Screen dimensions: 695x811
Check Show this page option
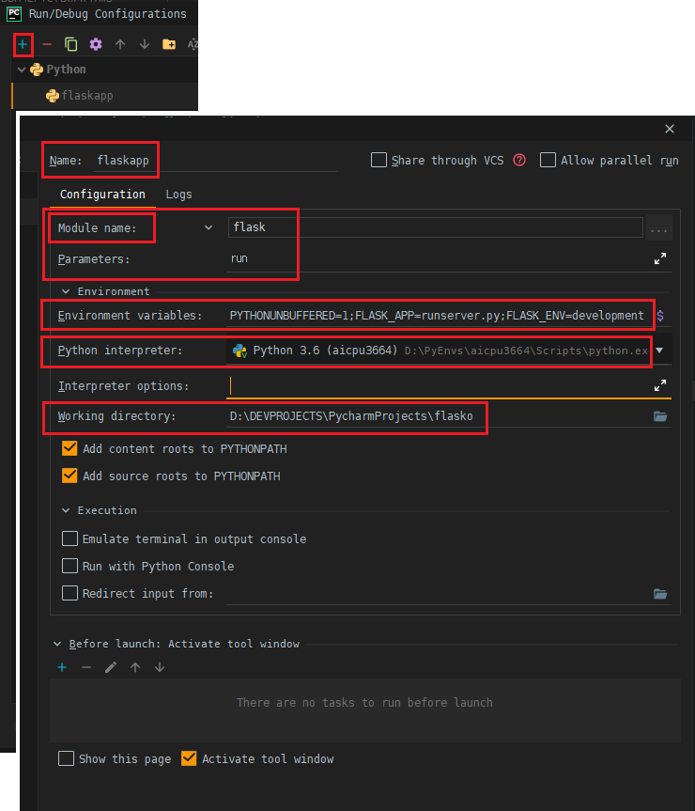tap(66, 758)
